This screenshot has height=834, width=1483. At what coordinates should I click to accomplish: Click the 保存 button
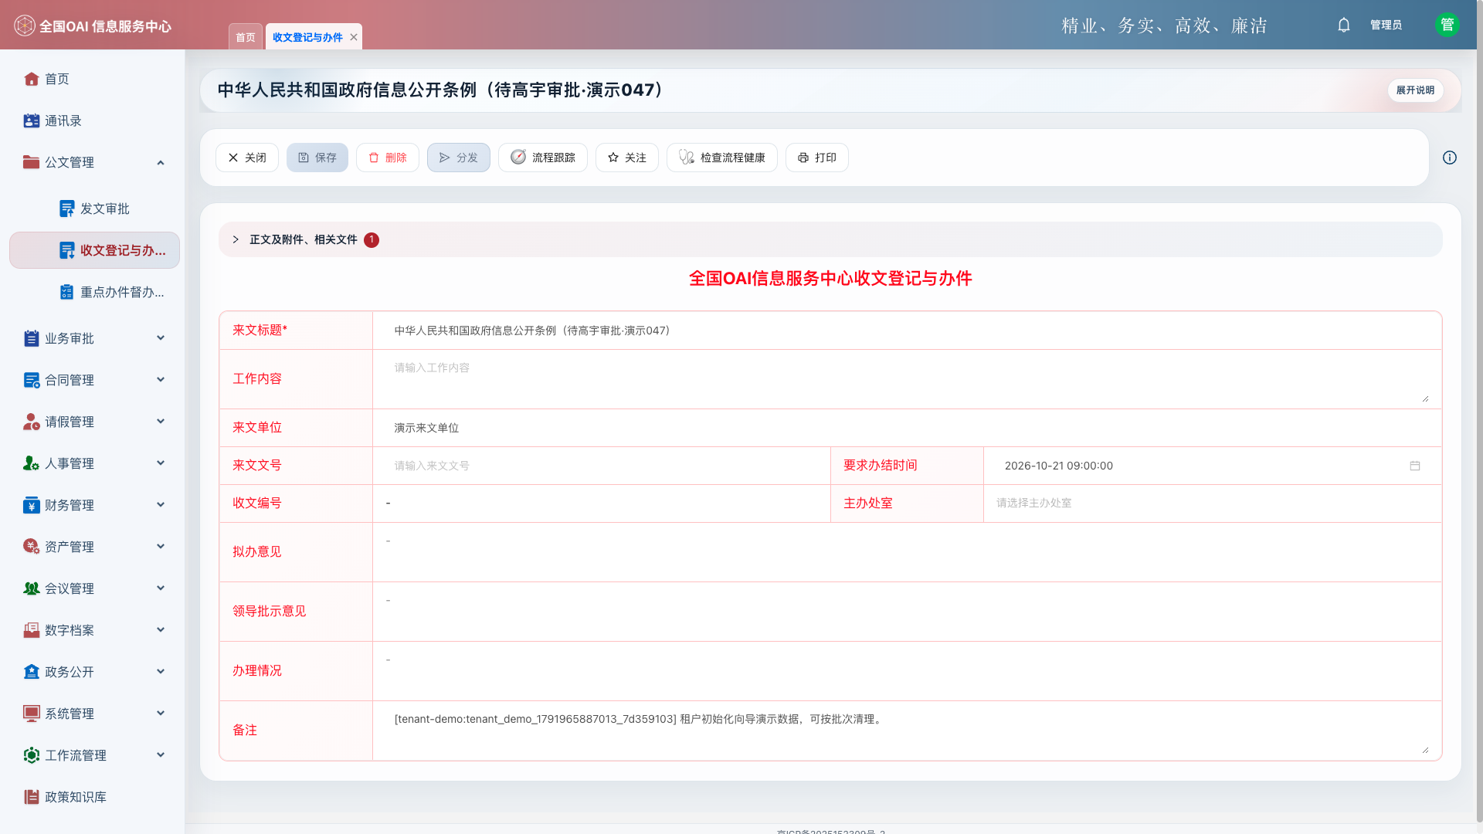coord(317,158)
